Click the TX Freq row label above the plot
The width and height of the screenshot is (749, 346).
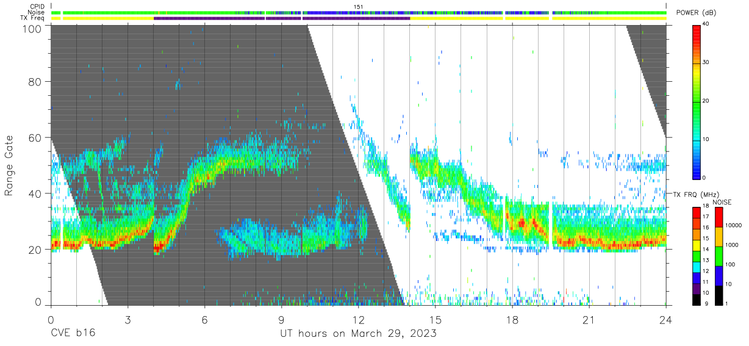pos(34,18)
